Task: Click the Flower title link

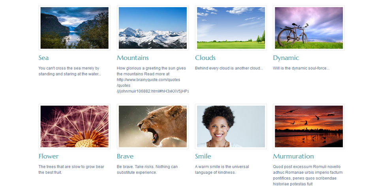Action: coord(48,156)
